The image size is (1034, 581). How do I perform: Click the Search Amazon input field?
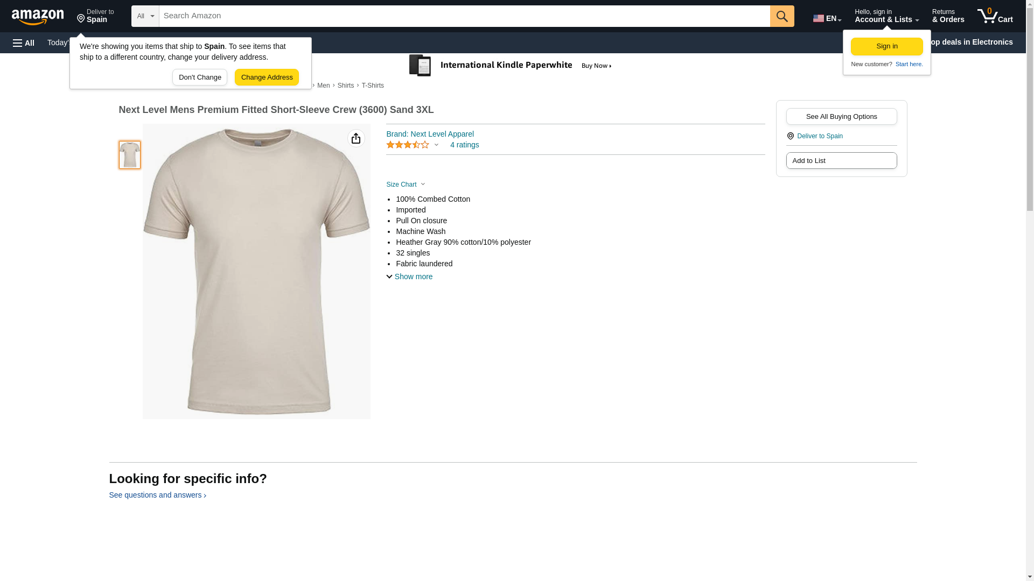click(x=464, y=16)
